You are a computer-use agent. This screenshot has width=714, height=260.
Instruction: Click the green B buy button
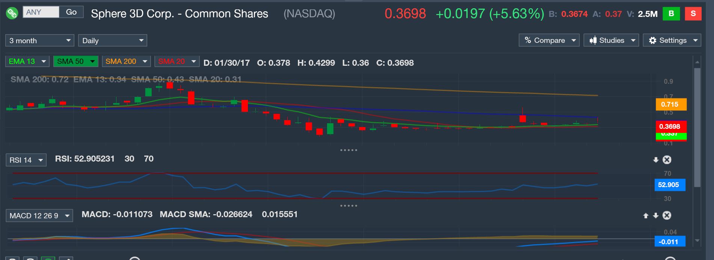(671, 14)
